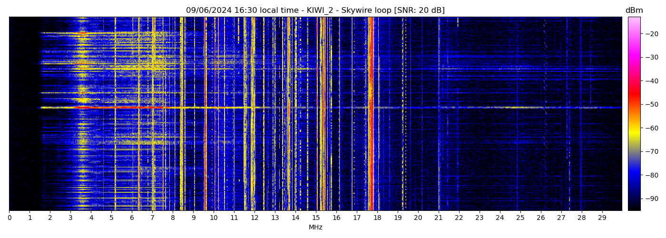Click the −90 tick label on the colorbar
The width and height of the screenshot is (666, 238).
(x=650, y=198)
